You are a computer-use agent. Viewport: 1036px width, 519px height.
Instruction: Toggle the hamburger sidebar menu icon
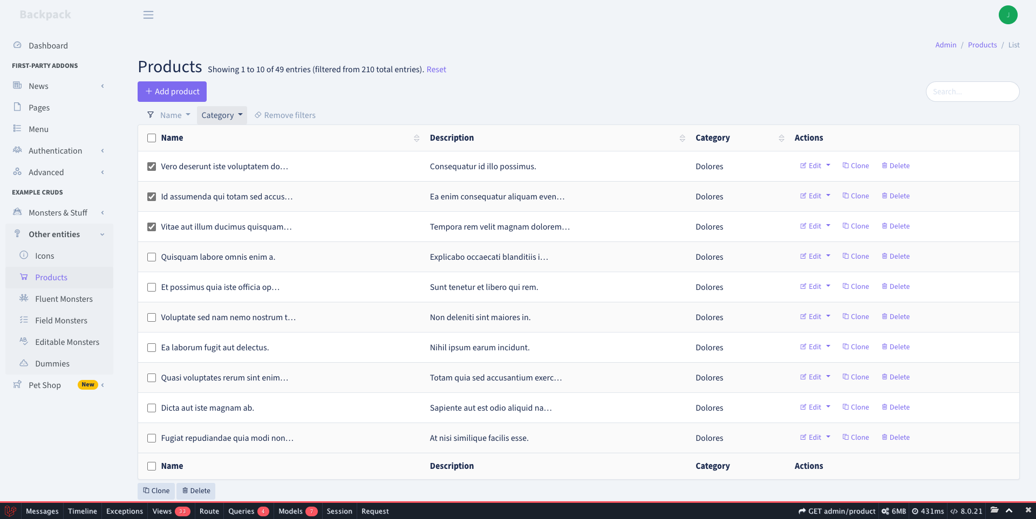pos(148,15)
